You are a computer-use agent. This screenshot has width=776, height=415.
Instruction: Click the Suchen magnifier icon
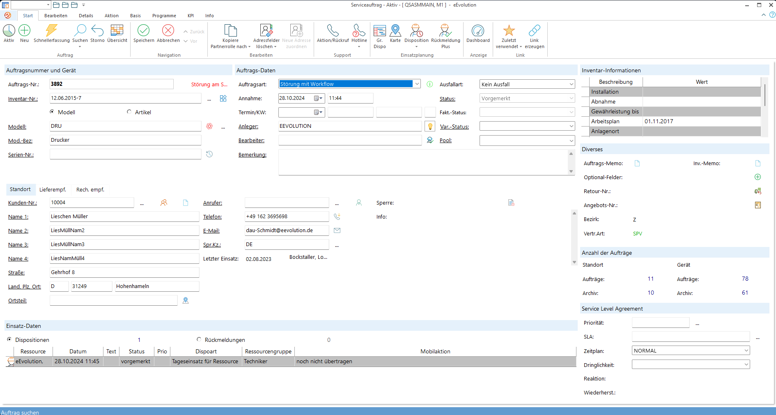click(80, 30)
